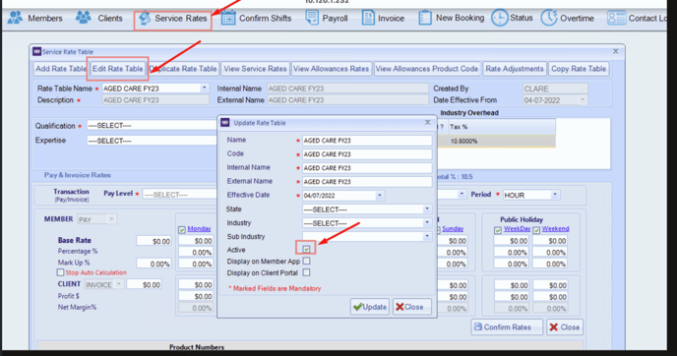Click the Update Rate Table dialog icon
Screen dimensions: 677x356
[225, 123]
